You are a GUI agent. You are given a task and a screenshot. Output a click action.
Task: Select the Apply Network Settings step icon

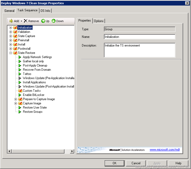click(20, 57)
